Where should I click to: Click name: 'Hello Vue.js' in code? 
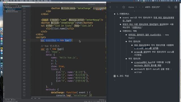click(64, 58)
